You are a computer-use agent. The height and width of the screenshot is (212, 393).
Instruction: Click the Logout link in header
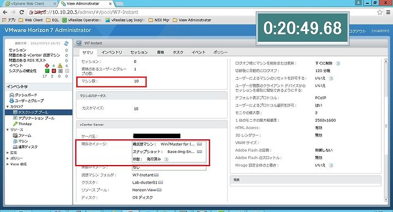(358, 31)
